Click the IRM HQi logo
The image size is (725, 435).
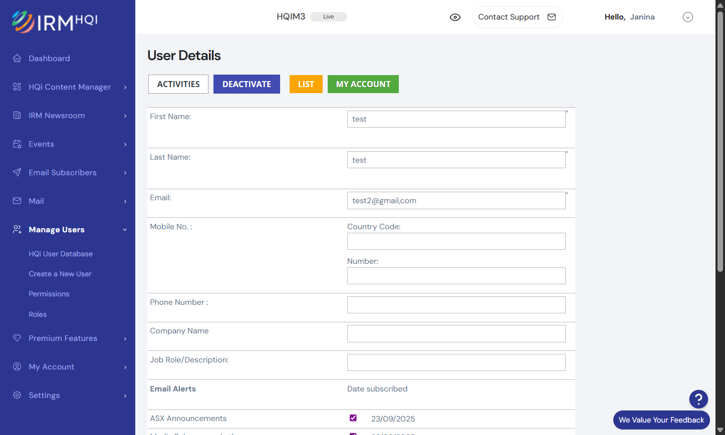(55, 22)
